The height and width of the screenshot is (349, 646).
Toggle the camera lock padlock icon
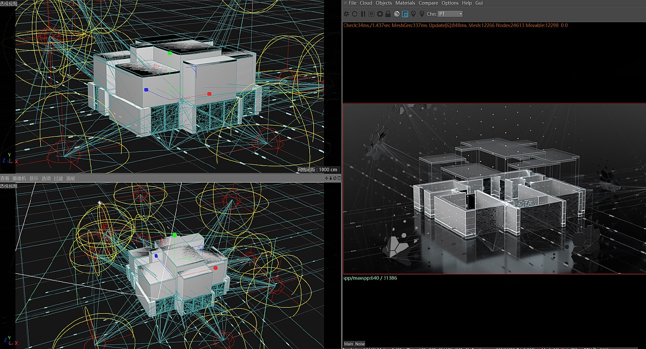[x=388, y=14]
